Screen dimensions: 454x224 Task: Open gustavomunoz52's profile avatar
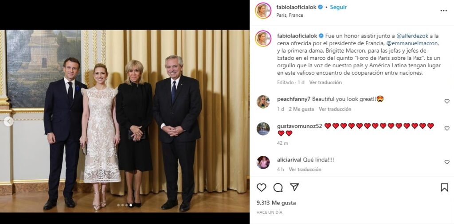(x=263, y=129)
